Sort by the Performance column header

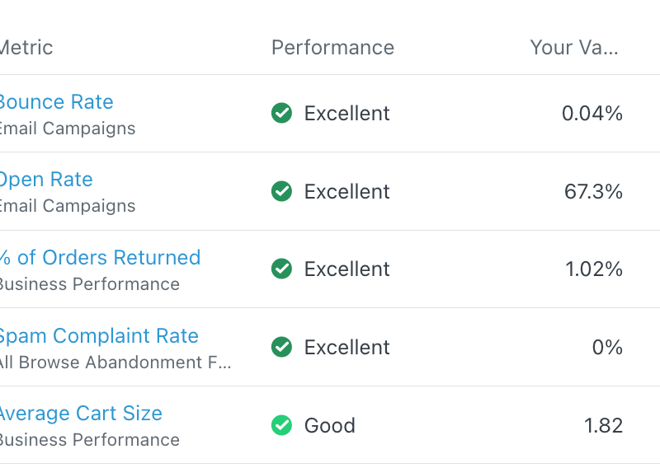click(x=332, y=48)
